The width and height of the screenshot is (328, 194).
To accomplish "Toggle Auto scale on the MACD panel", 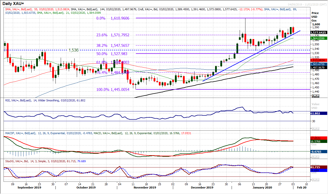I will (315, 157).
